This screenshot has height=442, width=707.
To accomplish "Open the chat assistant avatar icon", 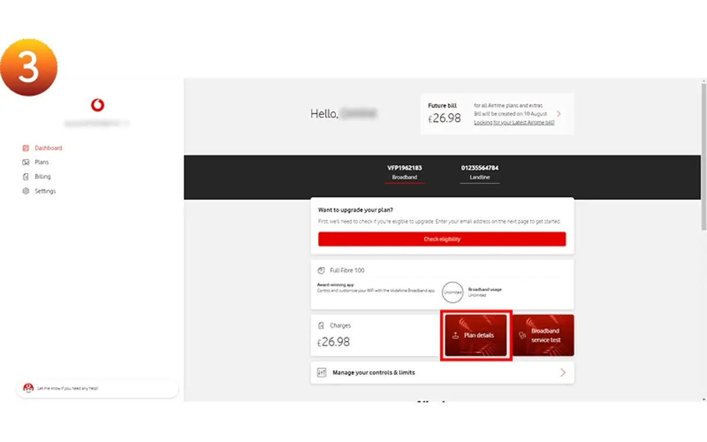I will [x=28, y=388].
